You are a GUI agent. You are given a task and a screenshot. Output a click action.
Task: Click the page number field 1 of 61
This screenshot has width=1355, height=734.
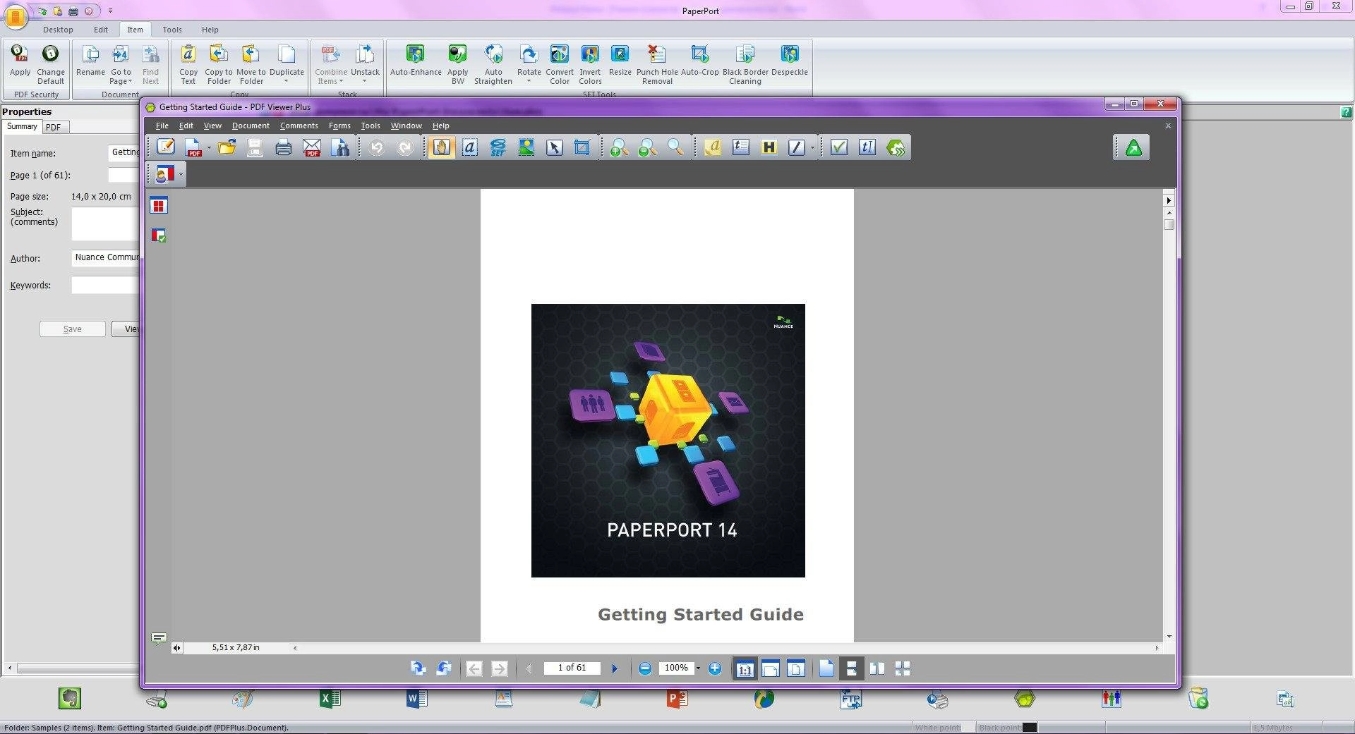pyautogui.click(x=572, y=668)
